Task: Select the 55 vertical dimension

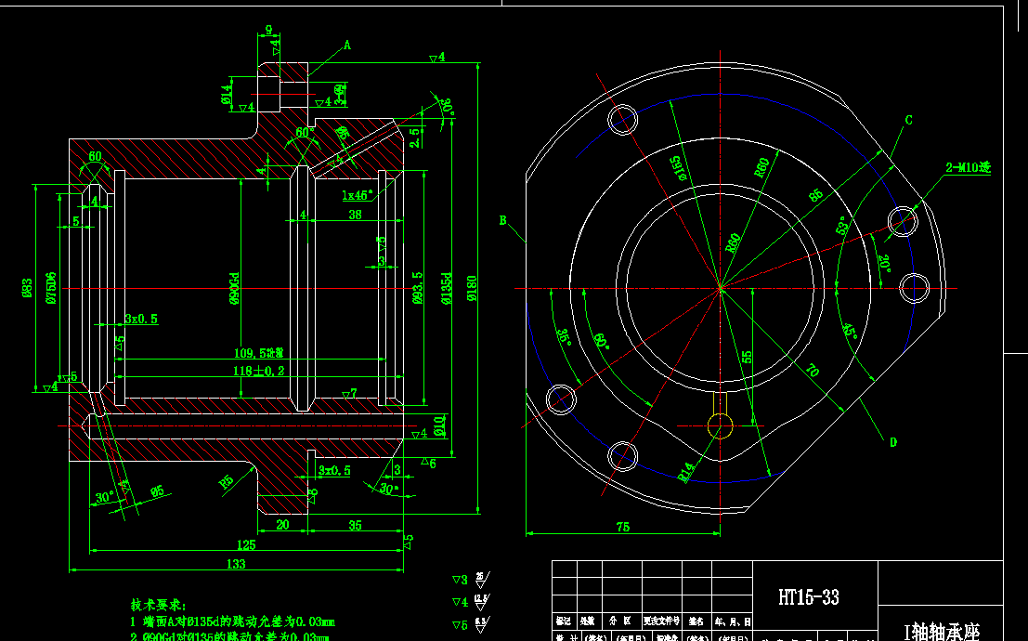Action: pyautogui.click(x=747, y=357)
